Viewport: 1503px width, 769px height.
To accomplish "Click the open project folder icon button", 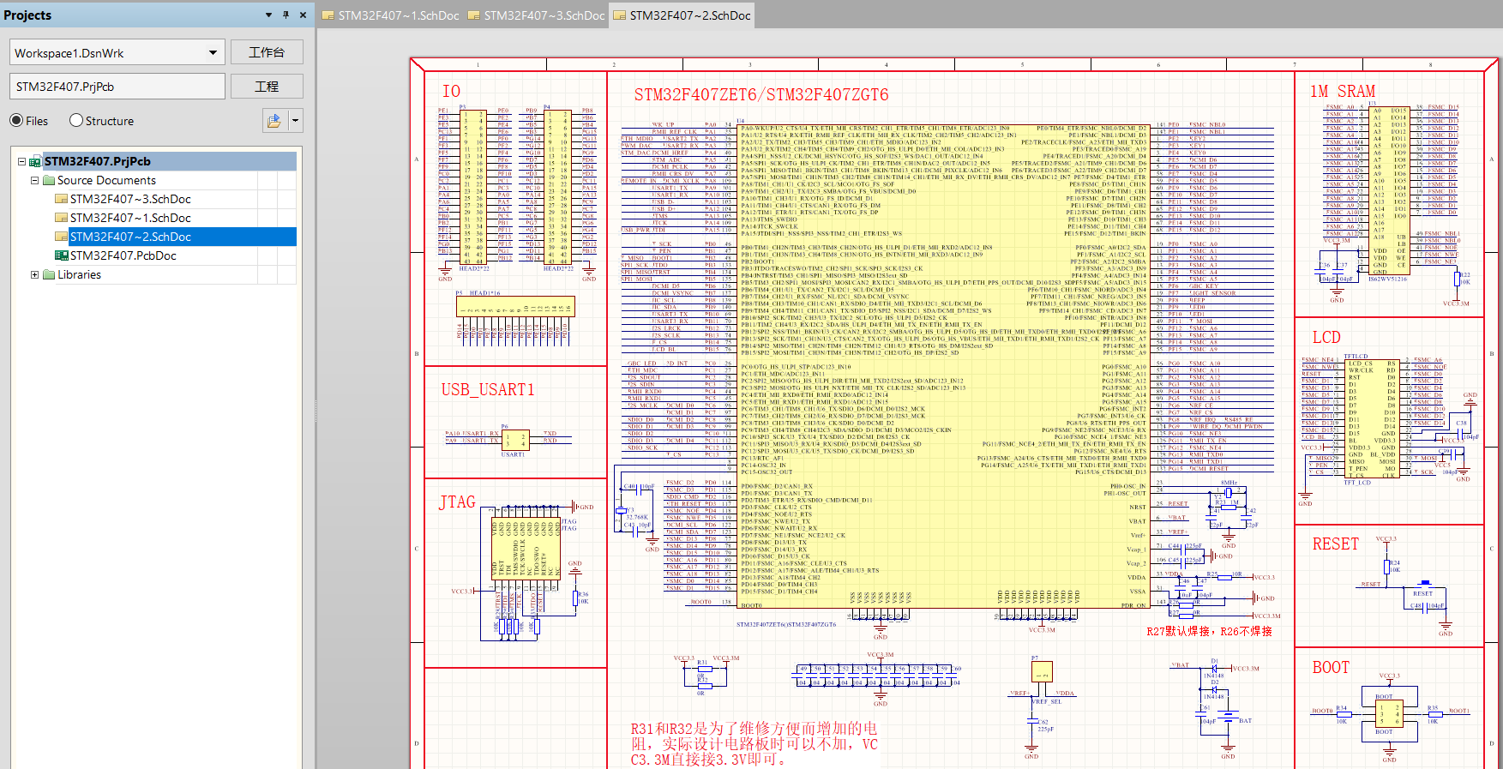I will [274, 121].
